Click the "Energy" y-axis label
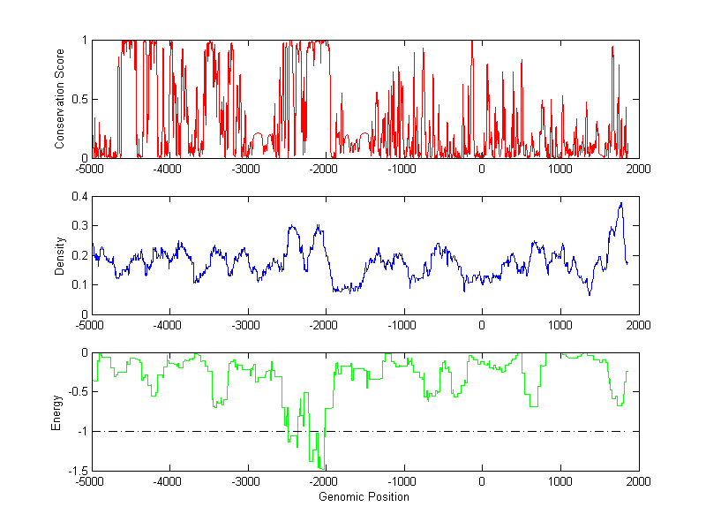The image size is (706, 529). (56, 412)
